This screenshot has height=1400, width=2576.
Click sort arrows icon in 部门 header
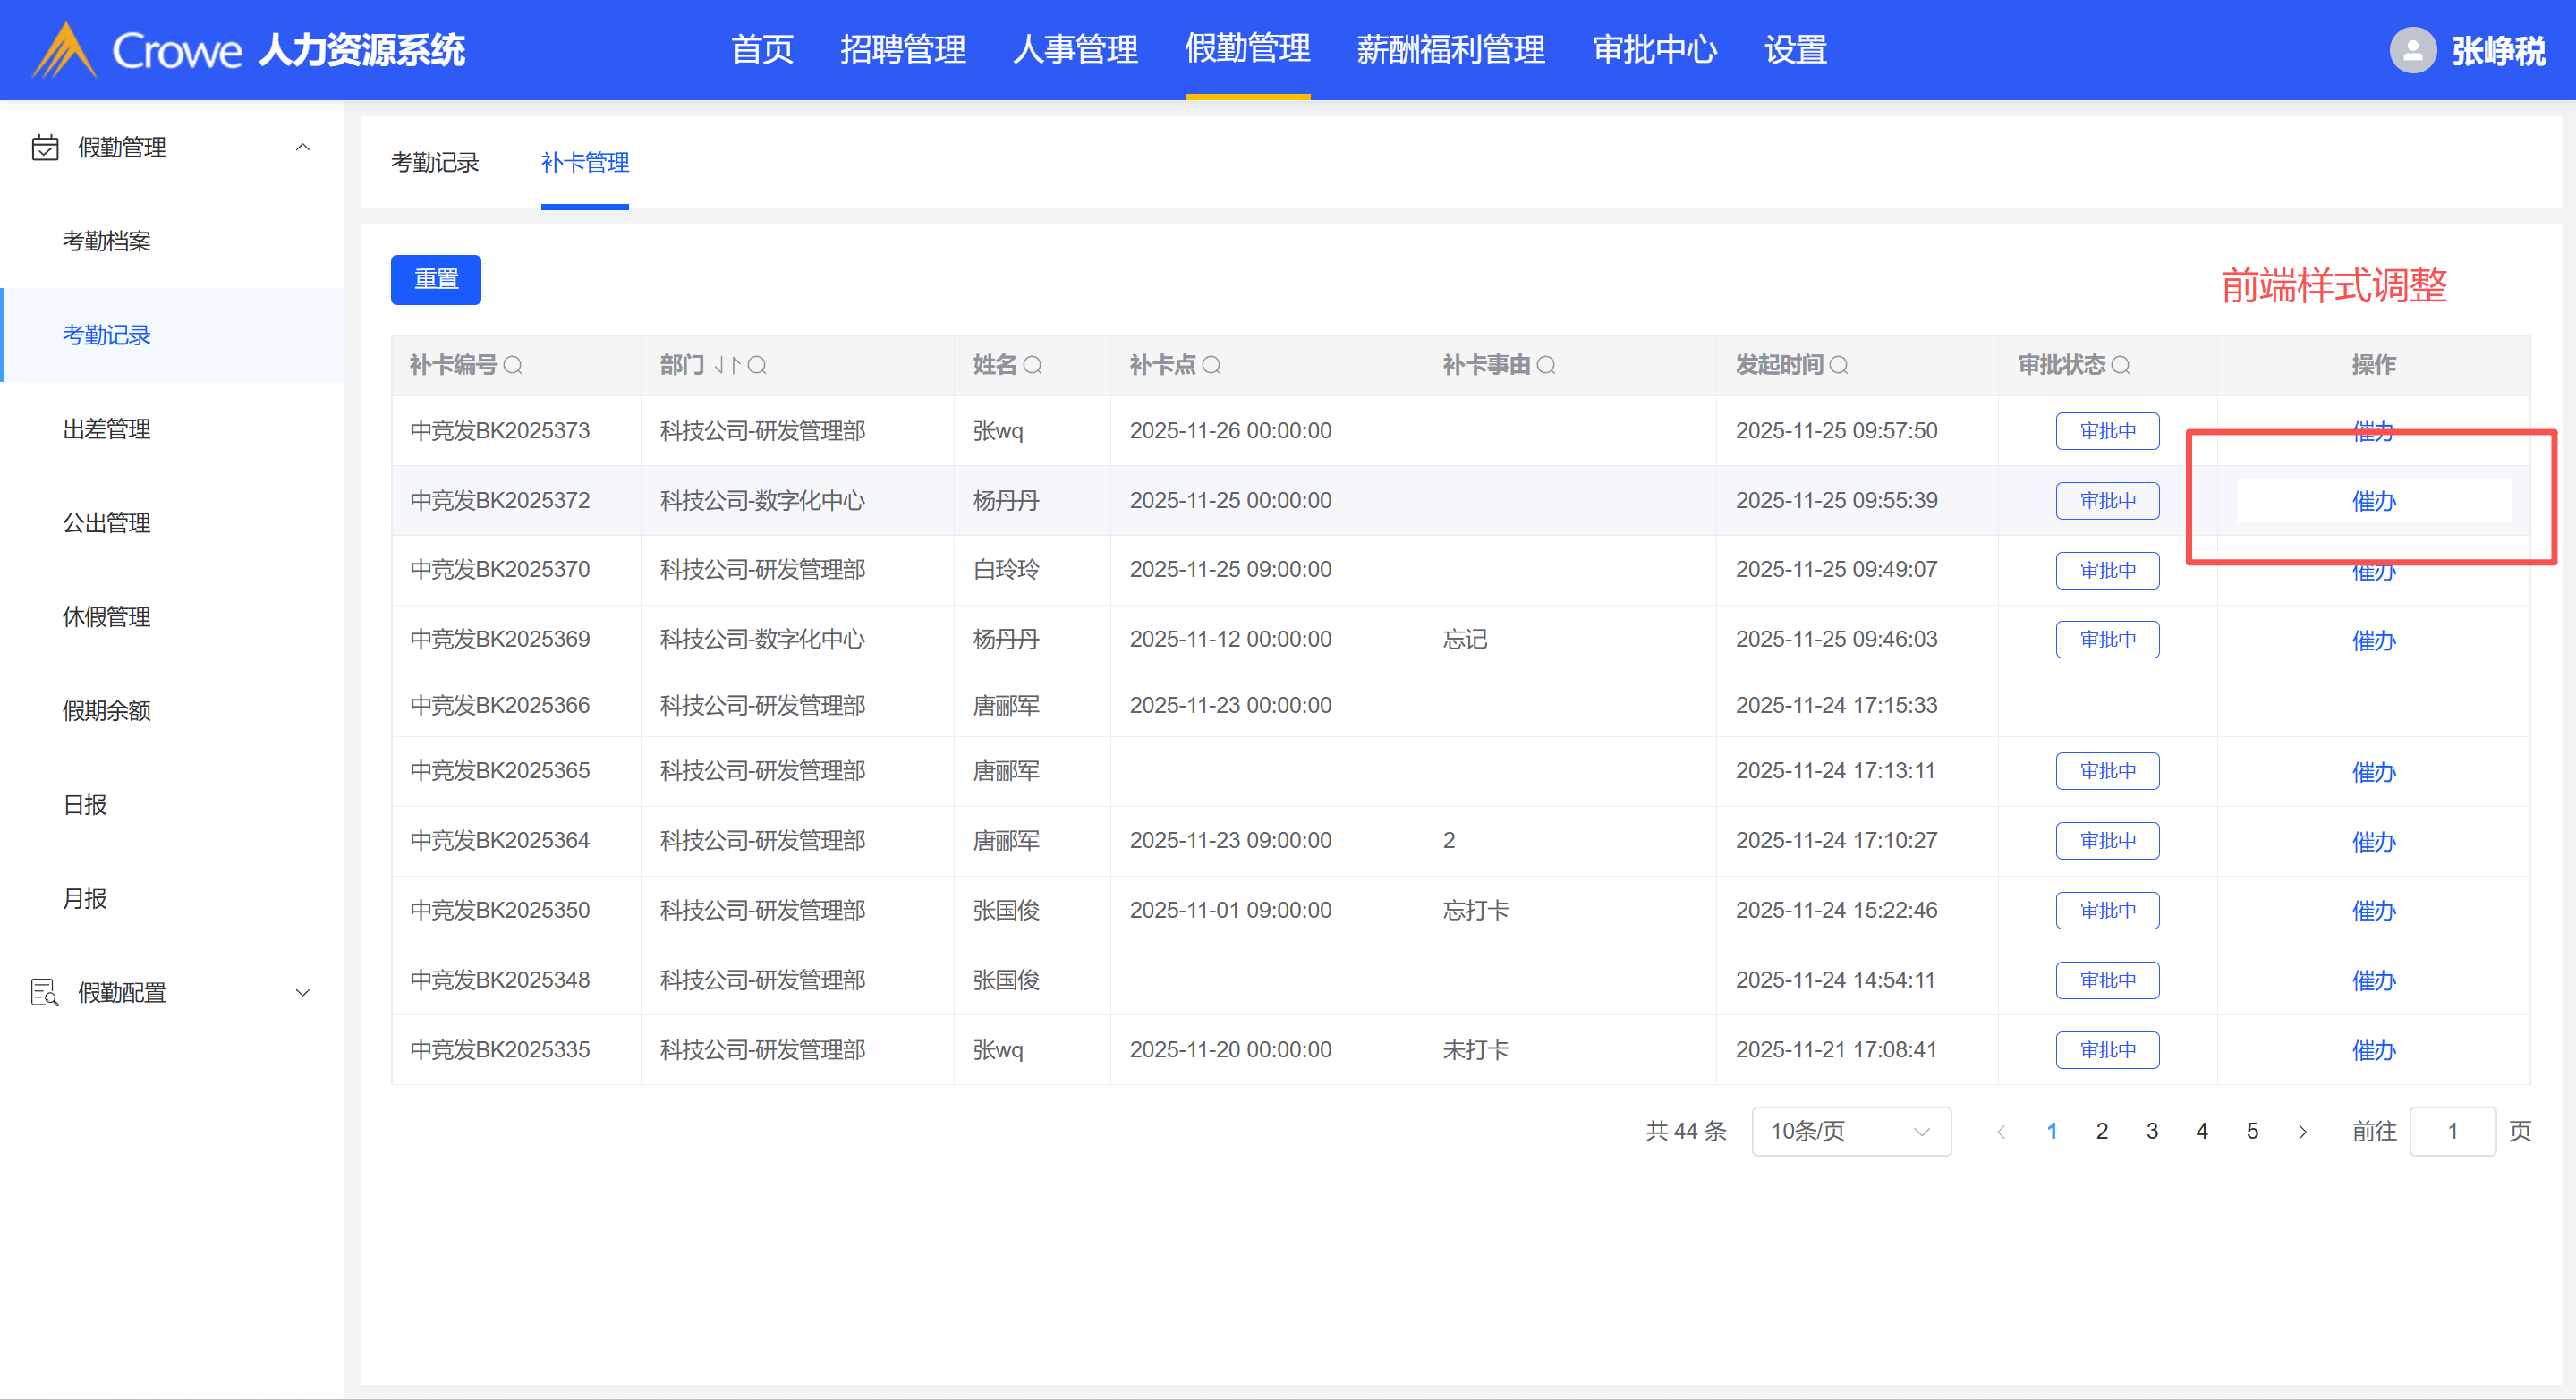point(727,365)
